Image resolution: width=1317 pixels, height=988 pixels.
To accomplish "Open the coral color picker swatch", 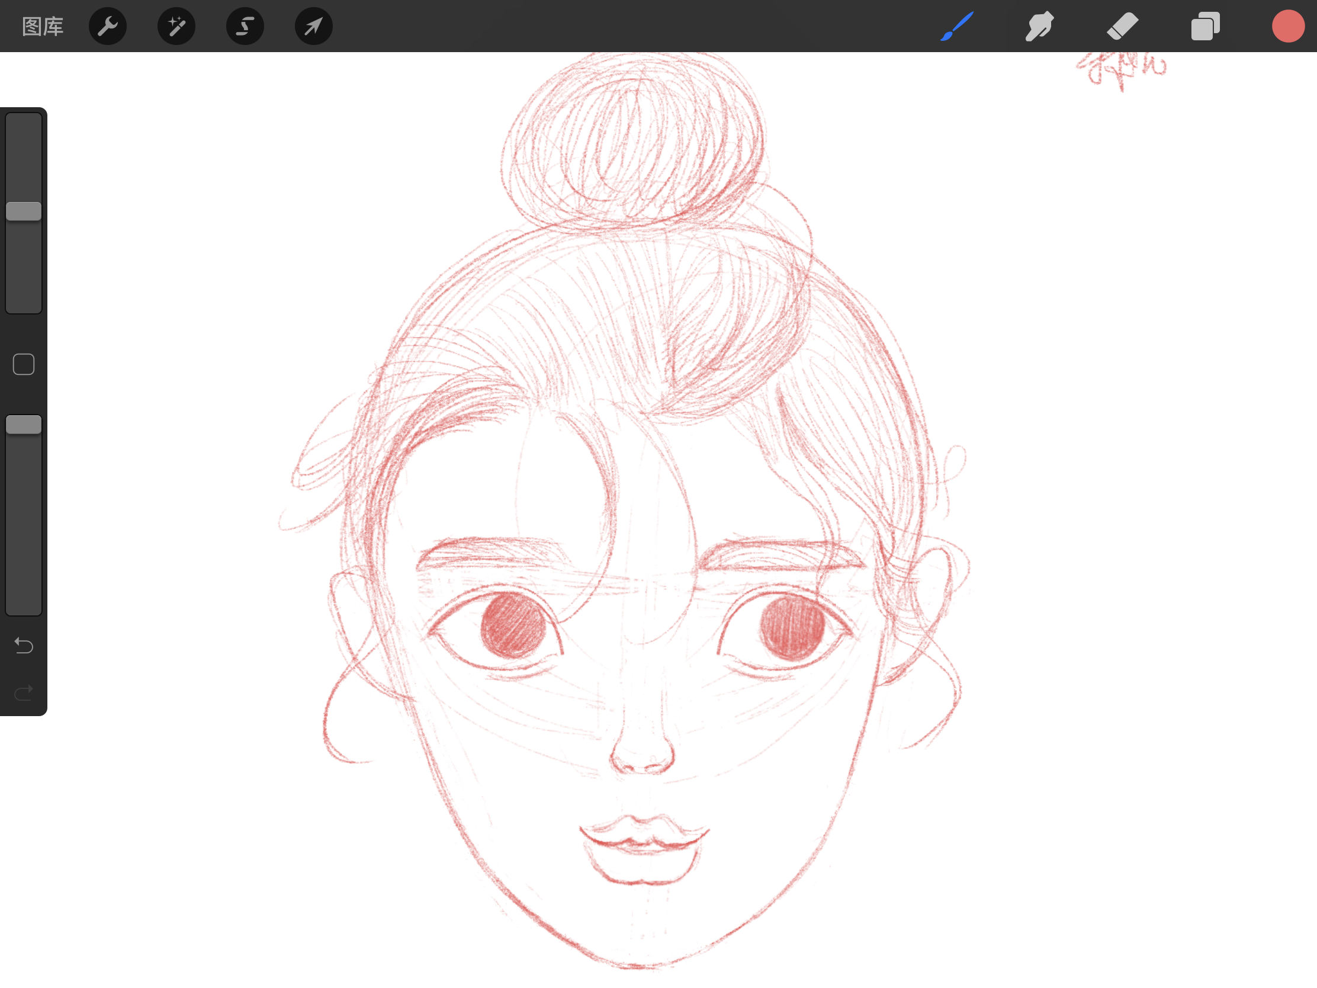I will 1289,26.
